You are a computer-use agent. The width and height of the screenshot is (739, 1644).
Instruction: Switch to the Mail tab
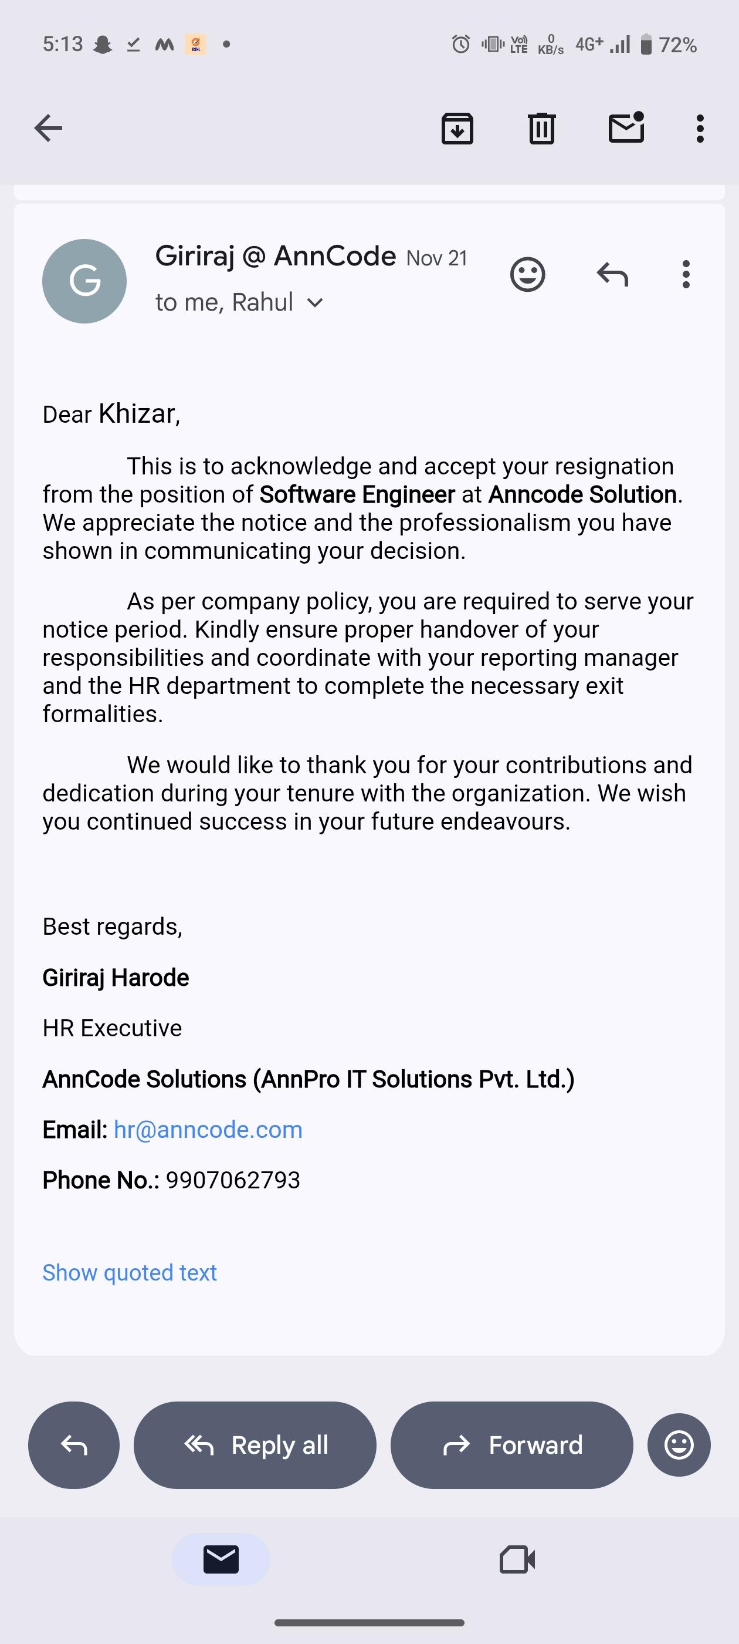coord(221,1559)
